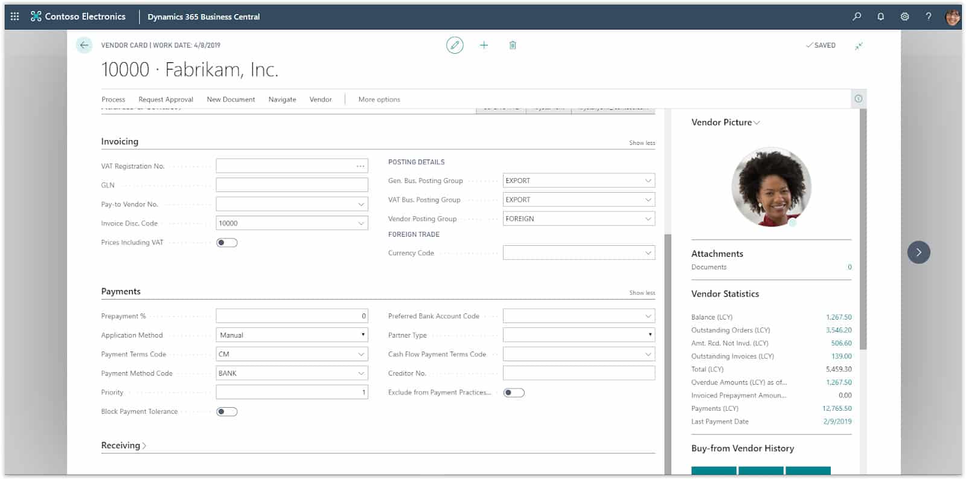
Task: Click the Contoso Electronics logo icon
Action: pos(36,16)
